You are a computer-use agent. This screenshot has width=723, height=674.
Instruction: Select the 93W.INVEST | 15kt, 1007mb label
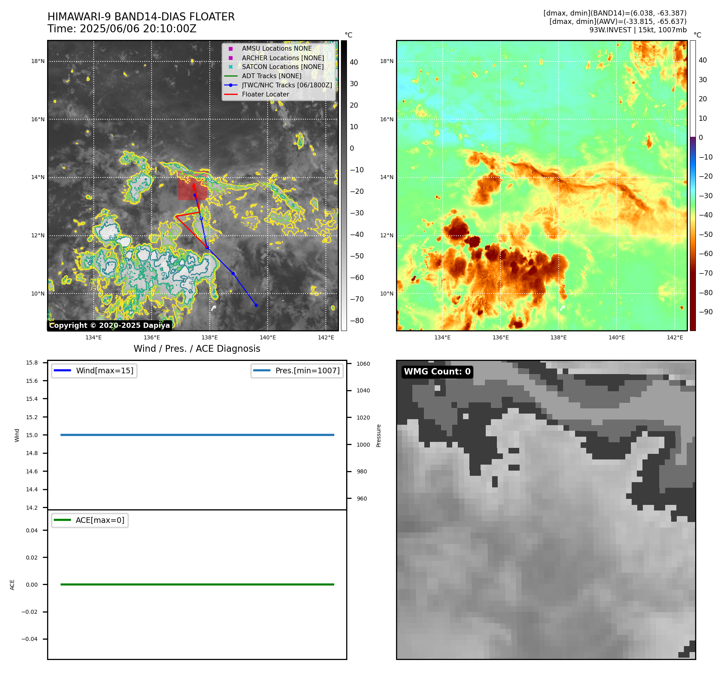(638, 30)
